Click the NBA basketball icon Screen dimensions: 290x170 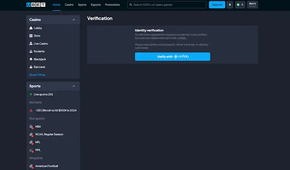(31, 126)
